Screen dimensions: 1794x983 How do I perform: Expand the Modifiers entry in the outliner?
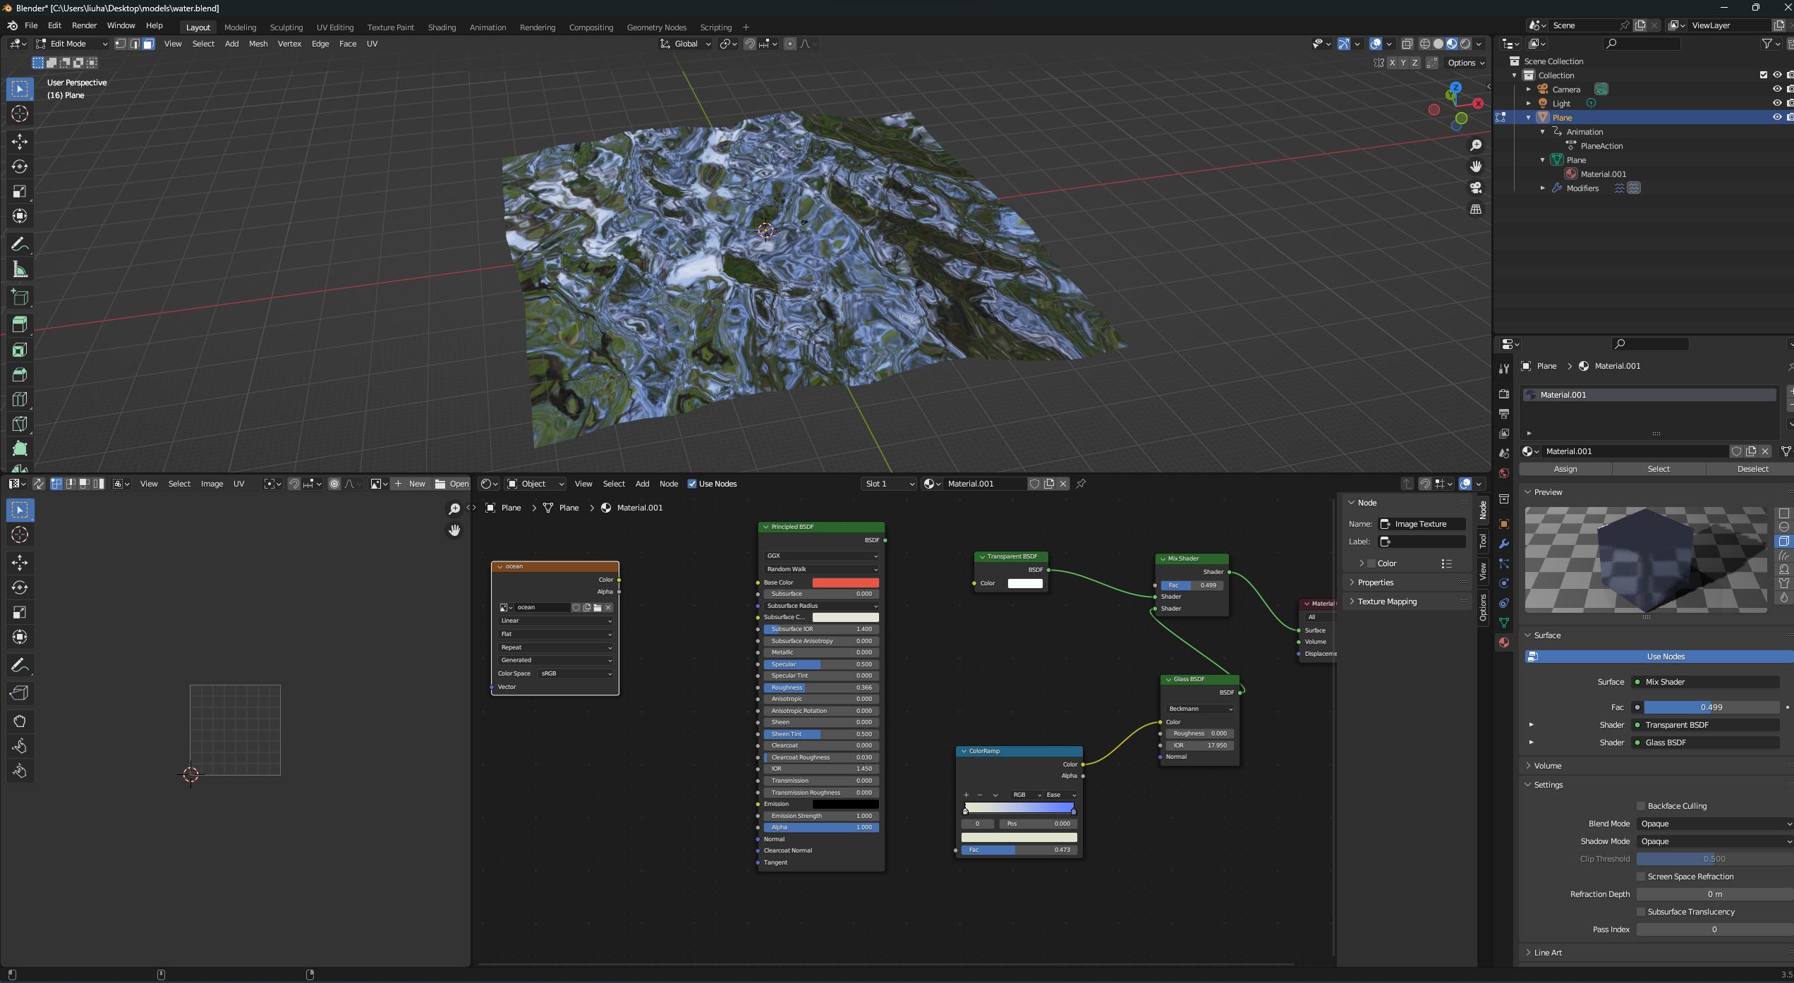[1543, 188]
